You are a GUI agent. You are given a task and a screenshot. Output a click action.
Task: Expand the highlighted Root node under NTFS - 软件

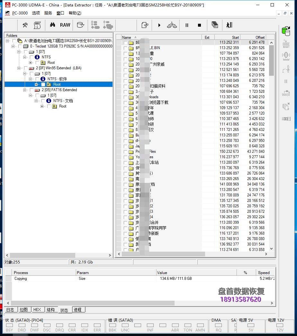(37, 84)
